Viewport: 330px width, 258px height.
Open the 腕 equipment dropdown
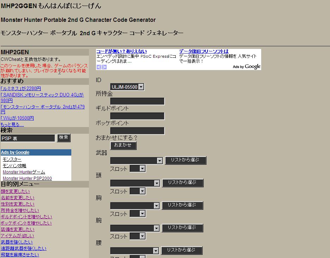click(x=135, y=228)
